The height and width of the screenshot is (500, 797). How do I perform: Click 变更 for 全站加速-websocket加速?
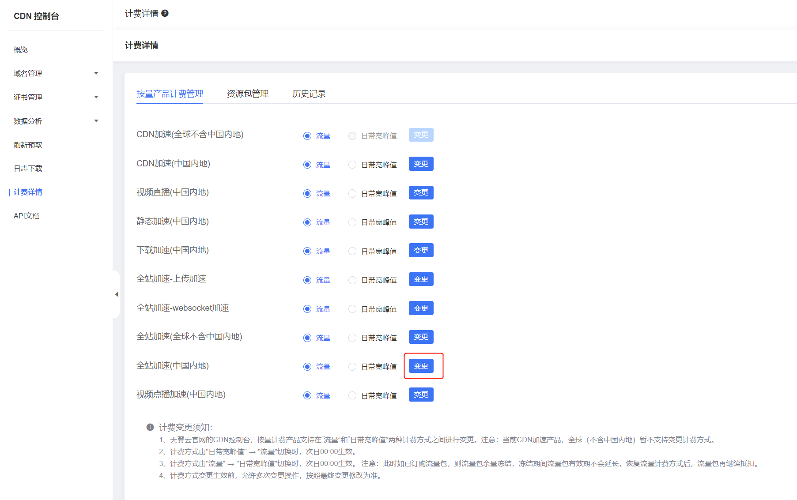click(421, 308)
